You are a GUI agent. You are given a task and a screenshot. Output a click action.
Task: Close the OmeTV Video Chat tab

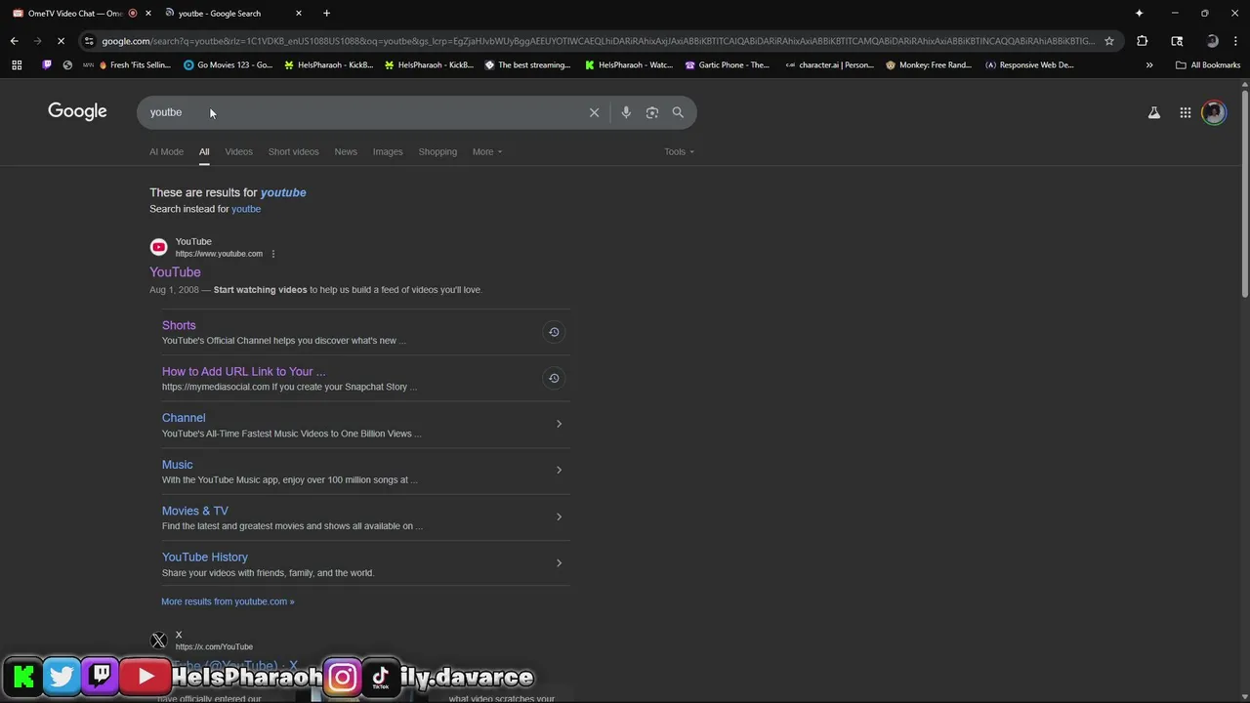pos(147,14)
